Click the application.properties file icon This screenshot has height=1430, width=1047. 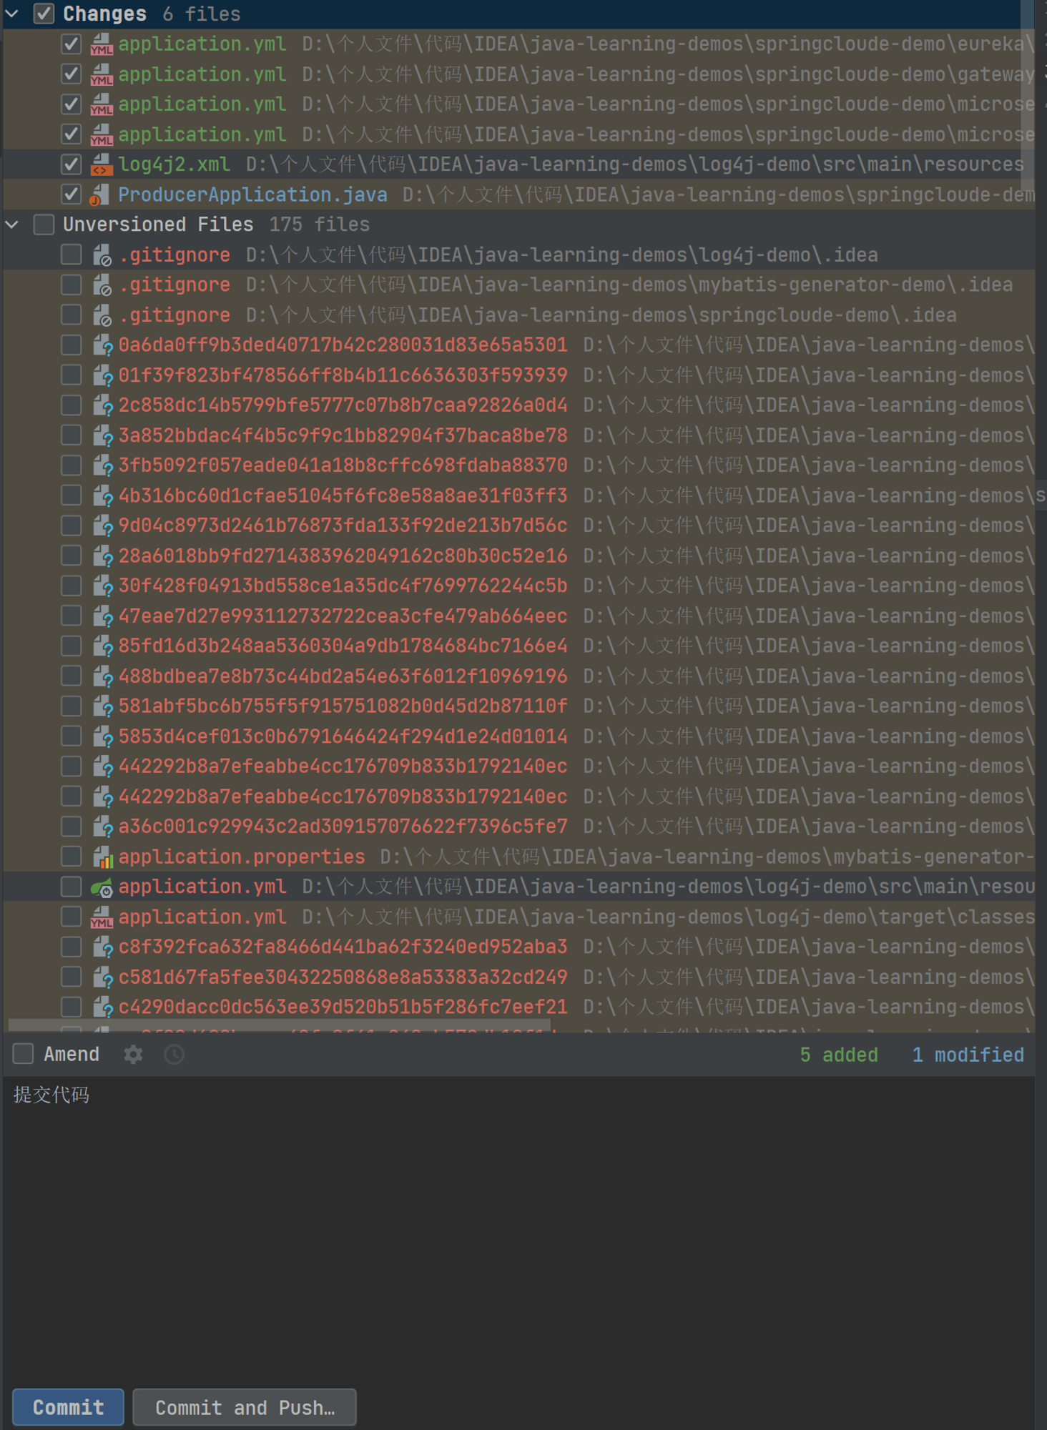pos(102,857)
